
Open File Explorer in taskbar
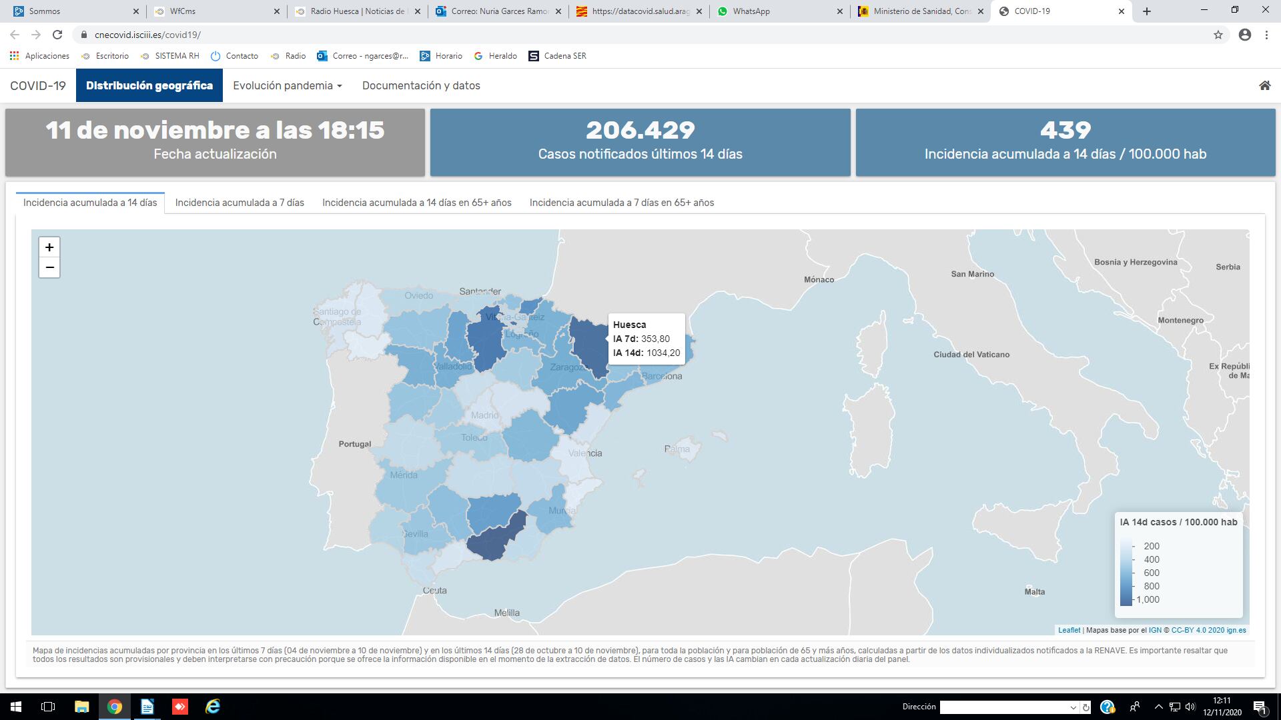coord(81,707)
